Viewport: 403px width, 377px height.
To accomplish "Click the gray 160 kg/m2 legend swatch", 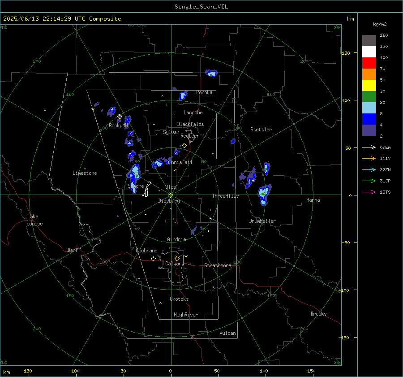I will click(x=369, y=41).
